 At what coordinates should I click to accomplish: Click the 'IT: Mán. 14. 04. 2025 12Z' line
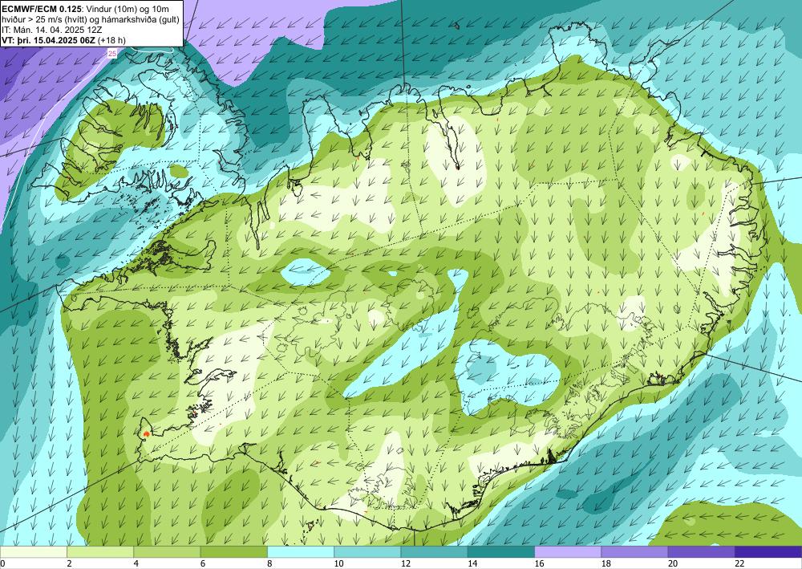51,30
